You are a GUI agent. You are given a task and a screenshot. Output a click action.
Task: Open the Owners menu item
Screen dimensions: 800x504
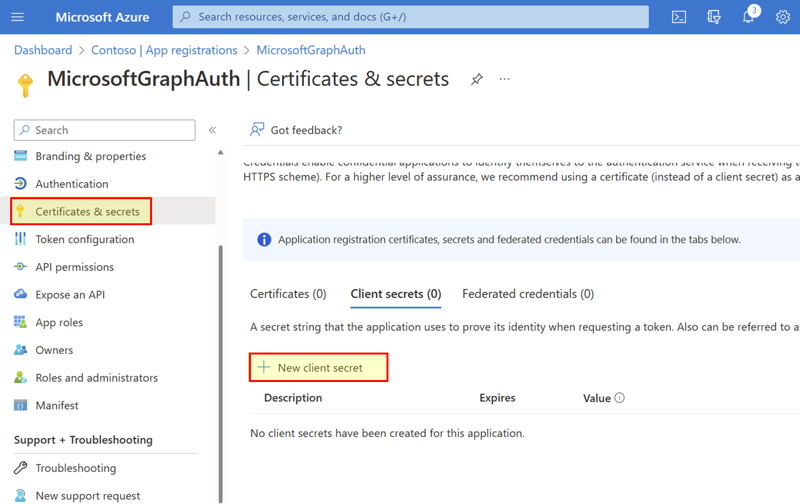click(54, 350)
